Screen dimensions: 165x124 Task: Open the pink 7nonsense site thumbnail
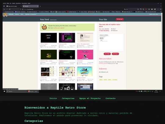tap(85, 54)
